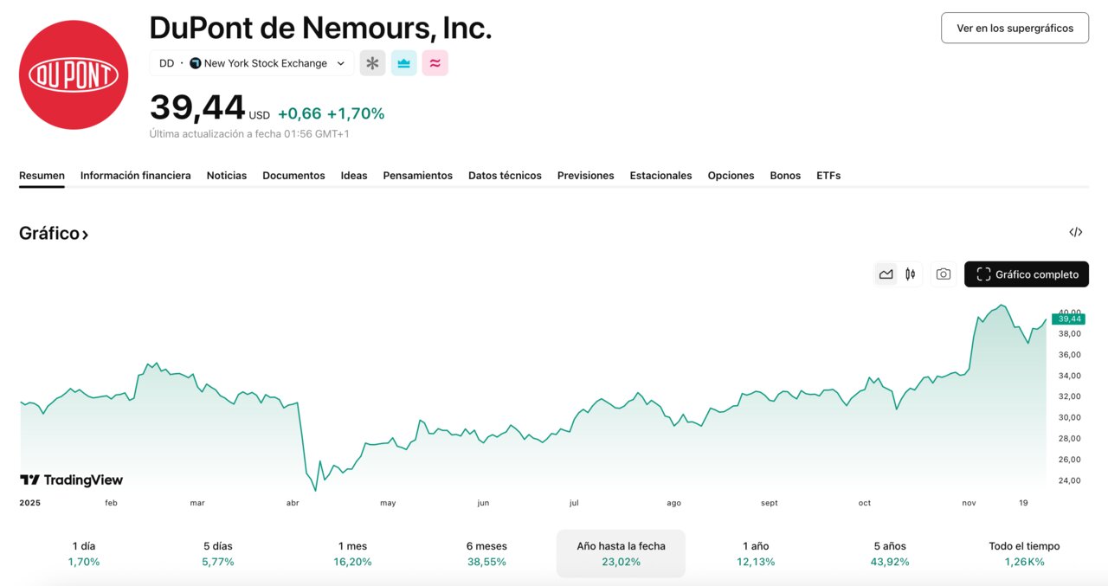Switch chart to candlestick style

[910, 274]
